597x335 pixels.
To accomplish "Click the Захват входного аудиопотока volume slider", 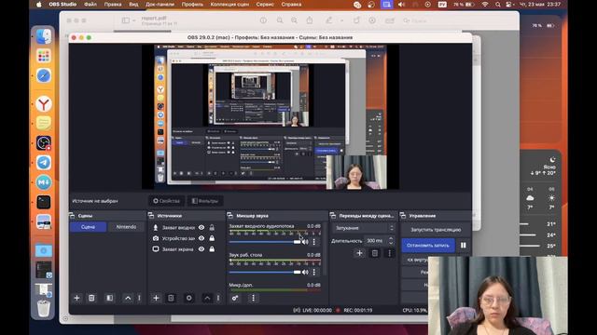I will [265, 242].
